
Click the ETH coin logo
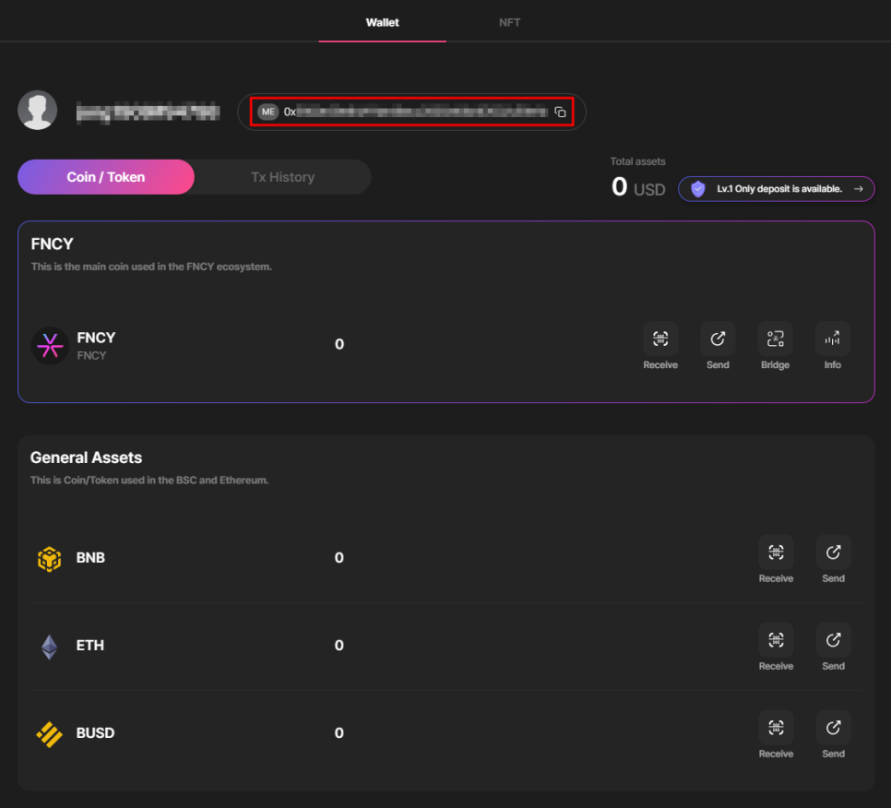50,647
